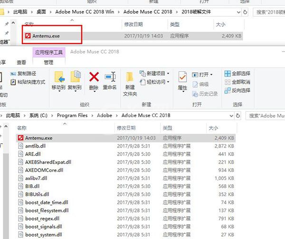Click 2018破解文件 breadcrumb segment

[196, 12]
